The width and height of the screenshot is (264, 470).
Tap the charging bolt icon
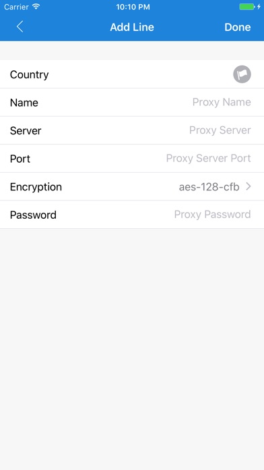(x=259, y=7)
